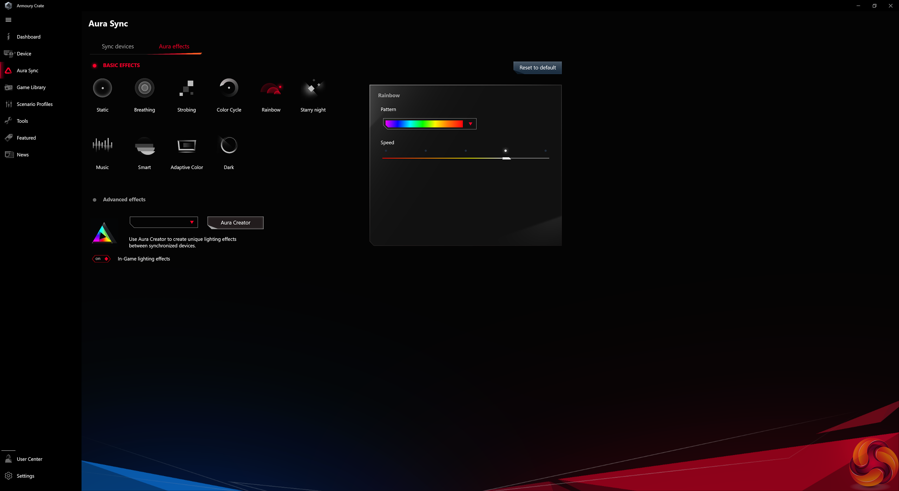899x491 pixels.
Task: Pick the Color Cycle effect icon
Action: 229,88
